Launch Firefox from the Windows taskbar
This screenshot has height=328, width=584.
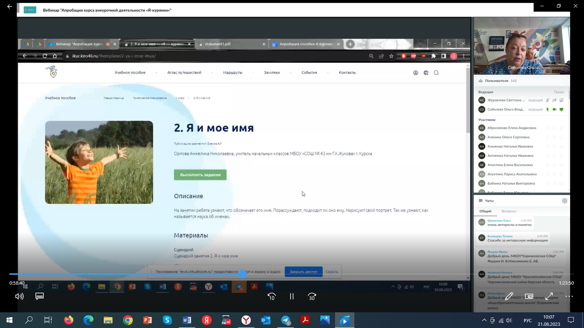point(69,320)
